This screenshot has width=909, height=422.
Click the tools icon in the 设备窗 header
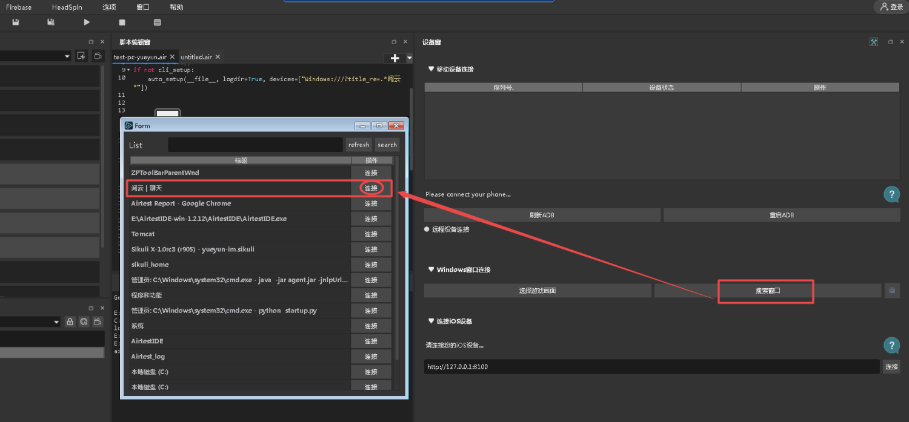[874, 42]
